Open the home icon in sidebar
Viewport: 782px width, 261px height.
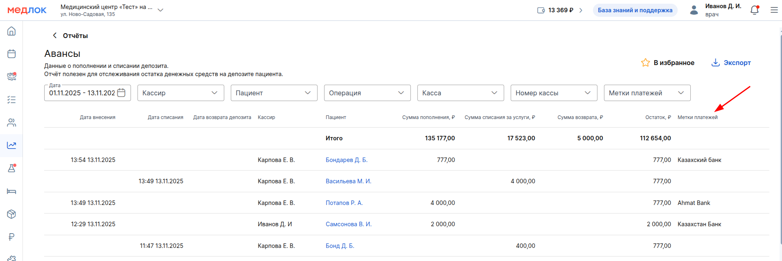pyautogui.click(x=11, y=31)
